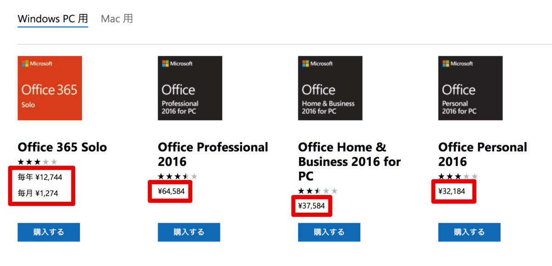Open the Office Professional 2016 product image
The width and height of the screenshot is (552, 266).
click(x=190, y=88)
